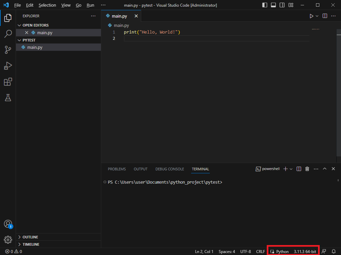Screen dimensions: 341x255
Task: Kill terminal with the trash icon
Action: click(307, 169)
